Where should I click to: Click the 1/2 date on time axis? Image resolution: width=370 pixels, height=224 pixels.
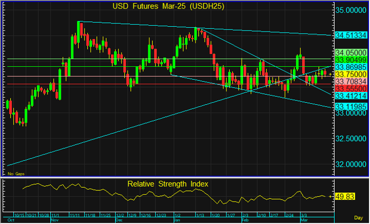point(177,215)
